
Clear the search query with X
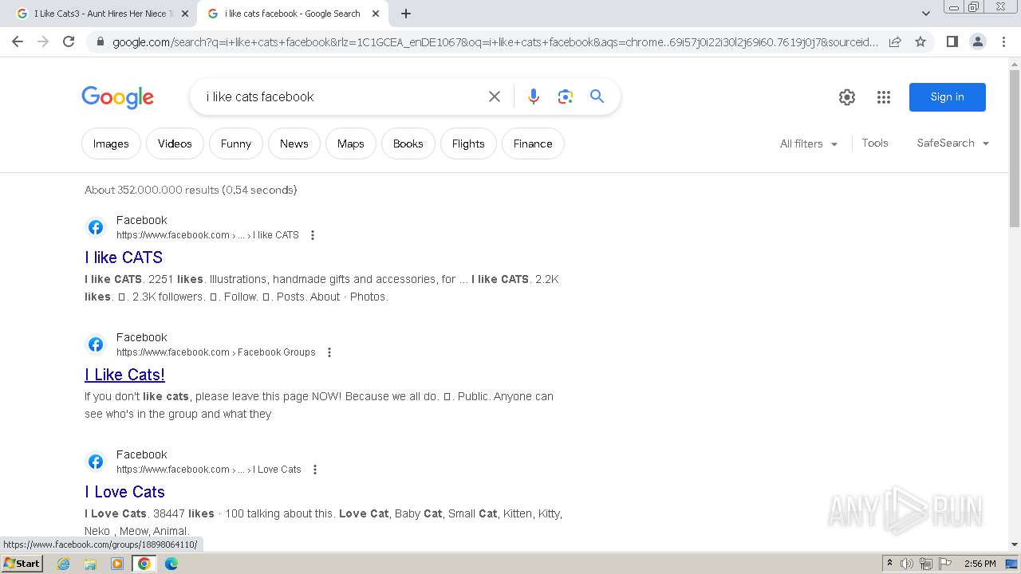(x=495, y=96)
